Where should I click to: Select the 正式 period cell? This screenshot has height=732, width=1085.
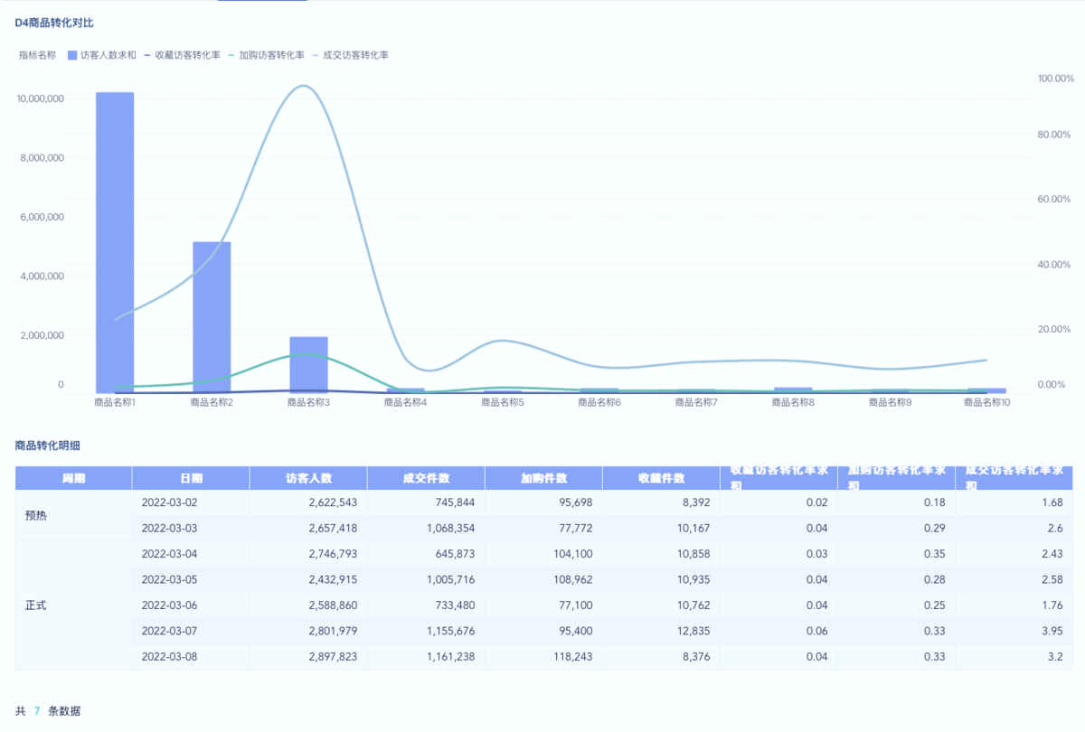[36, 605]
